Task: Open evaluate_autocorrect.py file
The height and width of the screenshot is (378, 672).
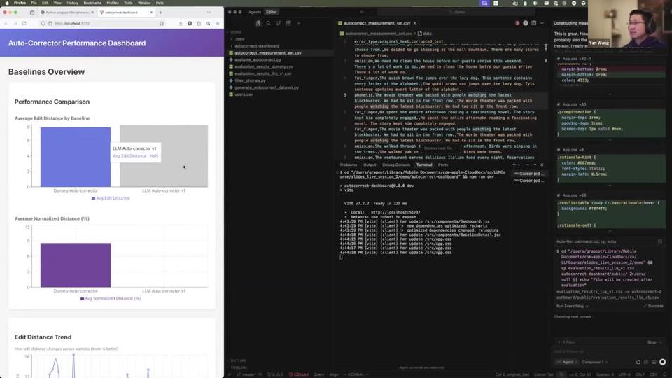Action: point(258,59)
